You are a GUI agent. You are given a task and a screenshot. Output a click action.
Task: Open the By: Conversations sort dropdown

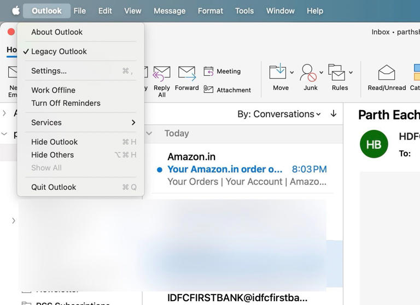(279, 114)
